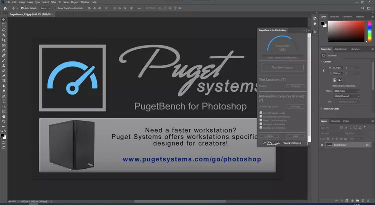Open the Plugins menu
Image resolution: width=375 pixels, height=205 pixels.
click(x=75, y=2)
